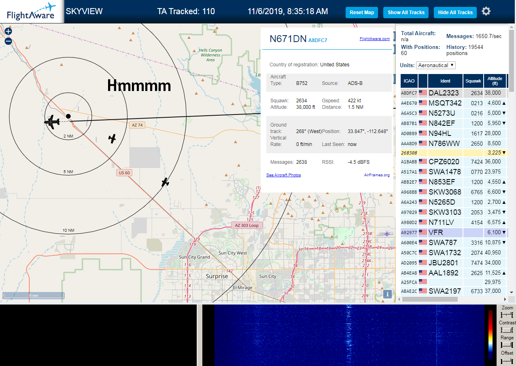Adjust the waterfall Range slider
Viewport: 516px width, 366px height.
tap(507, 345)
